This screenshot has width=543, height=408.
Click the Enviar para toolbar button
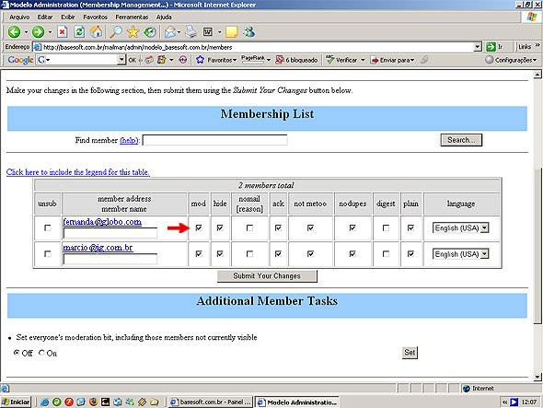(x=392, y=60)
